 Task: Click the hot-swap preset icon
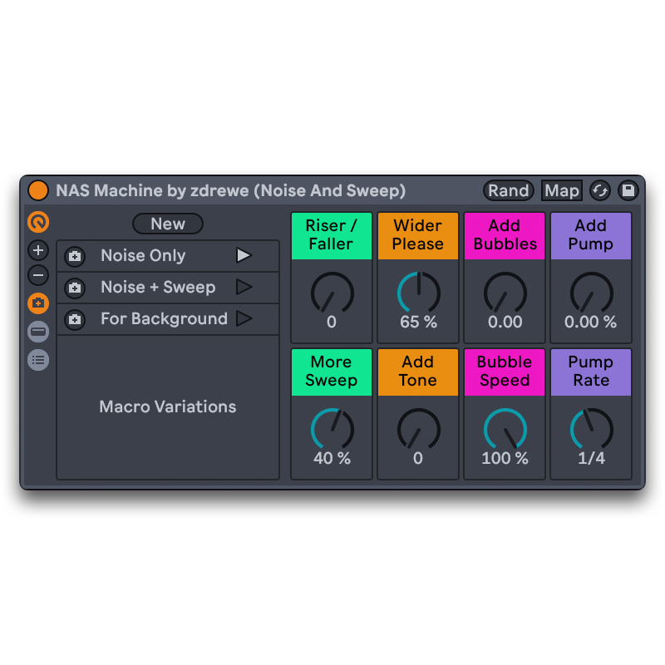coord(600,190)
